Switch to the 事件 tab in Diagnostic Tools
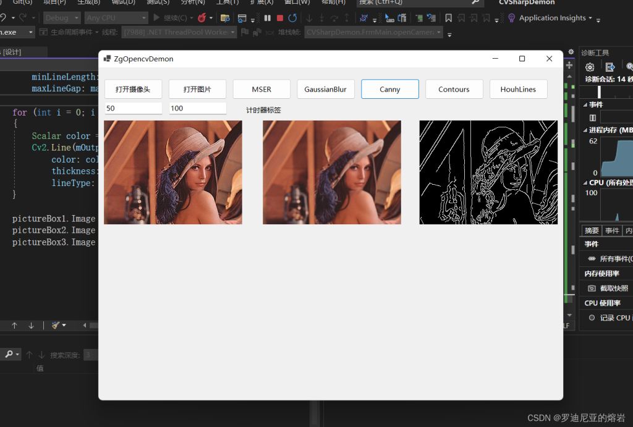This screenshot has height=427, width=633. pos(612,230)
